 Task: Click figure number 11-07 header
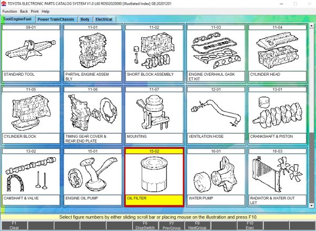pos(154,89)
